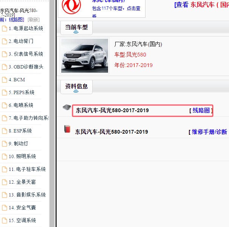This screenshot has width=229, height=227.
Task: Click the gray vertical pane divider scrollbar
Action: (52, 114)
